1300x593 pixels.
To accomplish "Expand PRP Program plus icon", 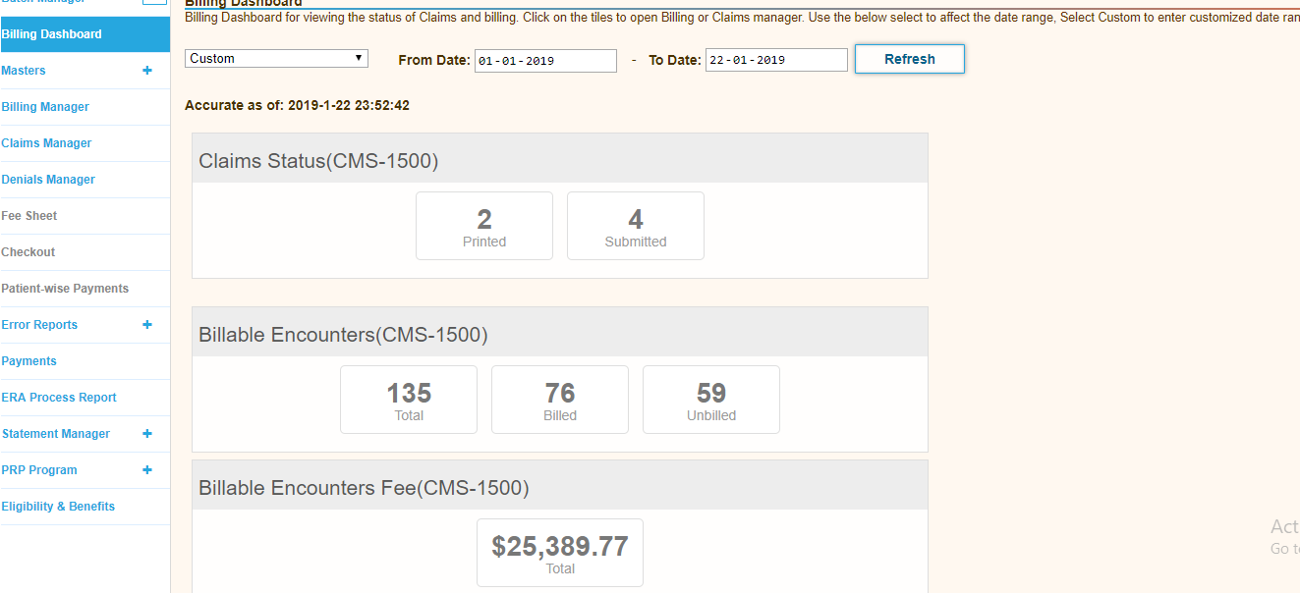I will tap(147, 470).
